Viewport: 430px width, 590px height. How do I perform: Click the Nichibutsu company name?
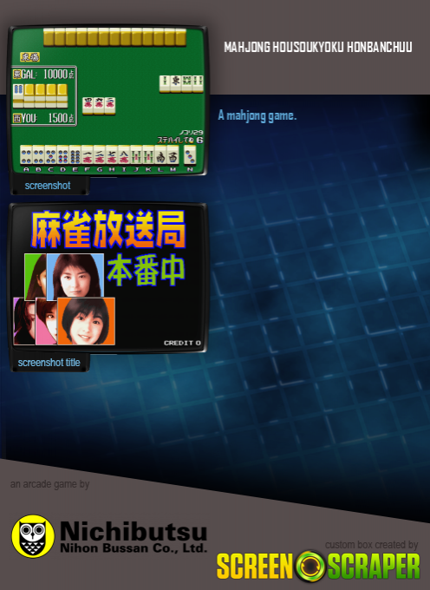coord(134,531)
